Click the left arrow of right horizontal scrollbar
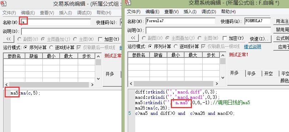 131,84
